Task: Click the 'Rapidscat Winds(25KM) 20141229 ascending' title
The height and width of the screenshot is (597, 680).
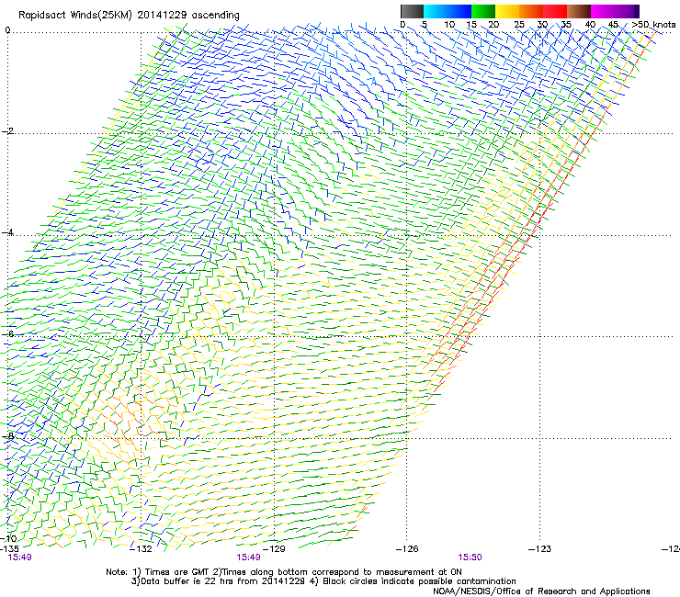Action: [x=129, y=16]
